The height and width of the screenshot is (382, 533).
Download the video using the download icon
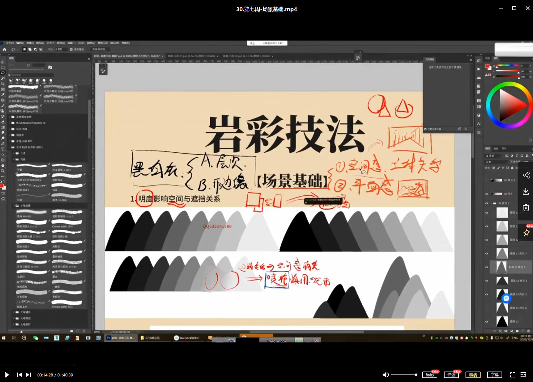click(526, 191)
